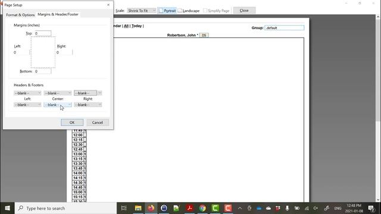The height and width of the screenshot is (214, 381).
Task: Open the orange Camtasia recorder icon
Action: 227,208
